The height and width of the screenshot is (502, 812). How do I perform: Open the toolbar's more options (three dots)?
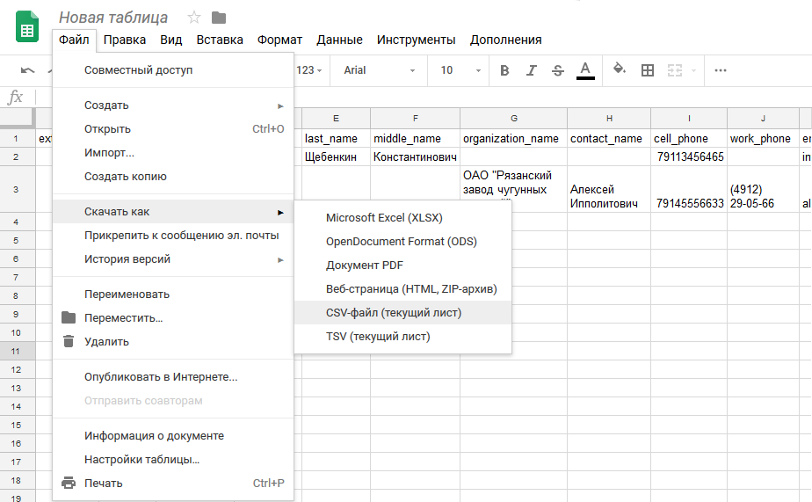(x=721, y=70)
